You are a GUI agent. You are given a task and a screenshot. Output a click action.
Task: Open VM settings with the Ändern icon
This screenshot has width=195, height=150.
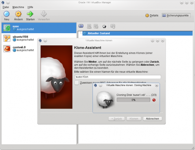(x=18, y=15)
